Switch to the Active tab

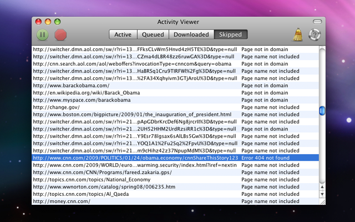(123, 34)
